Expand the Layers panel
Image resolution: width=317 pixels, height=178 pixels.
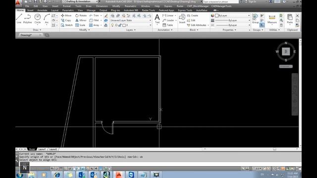tap(131, 30)
